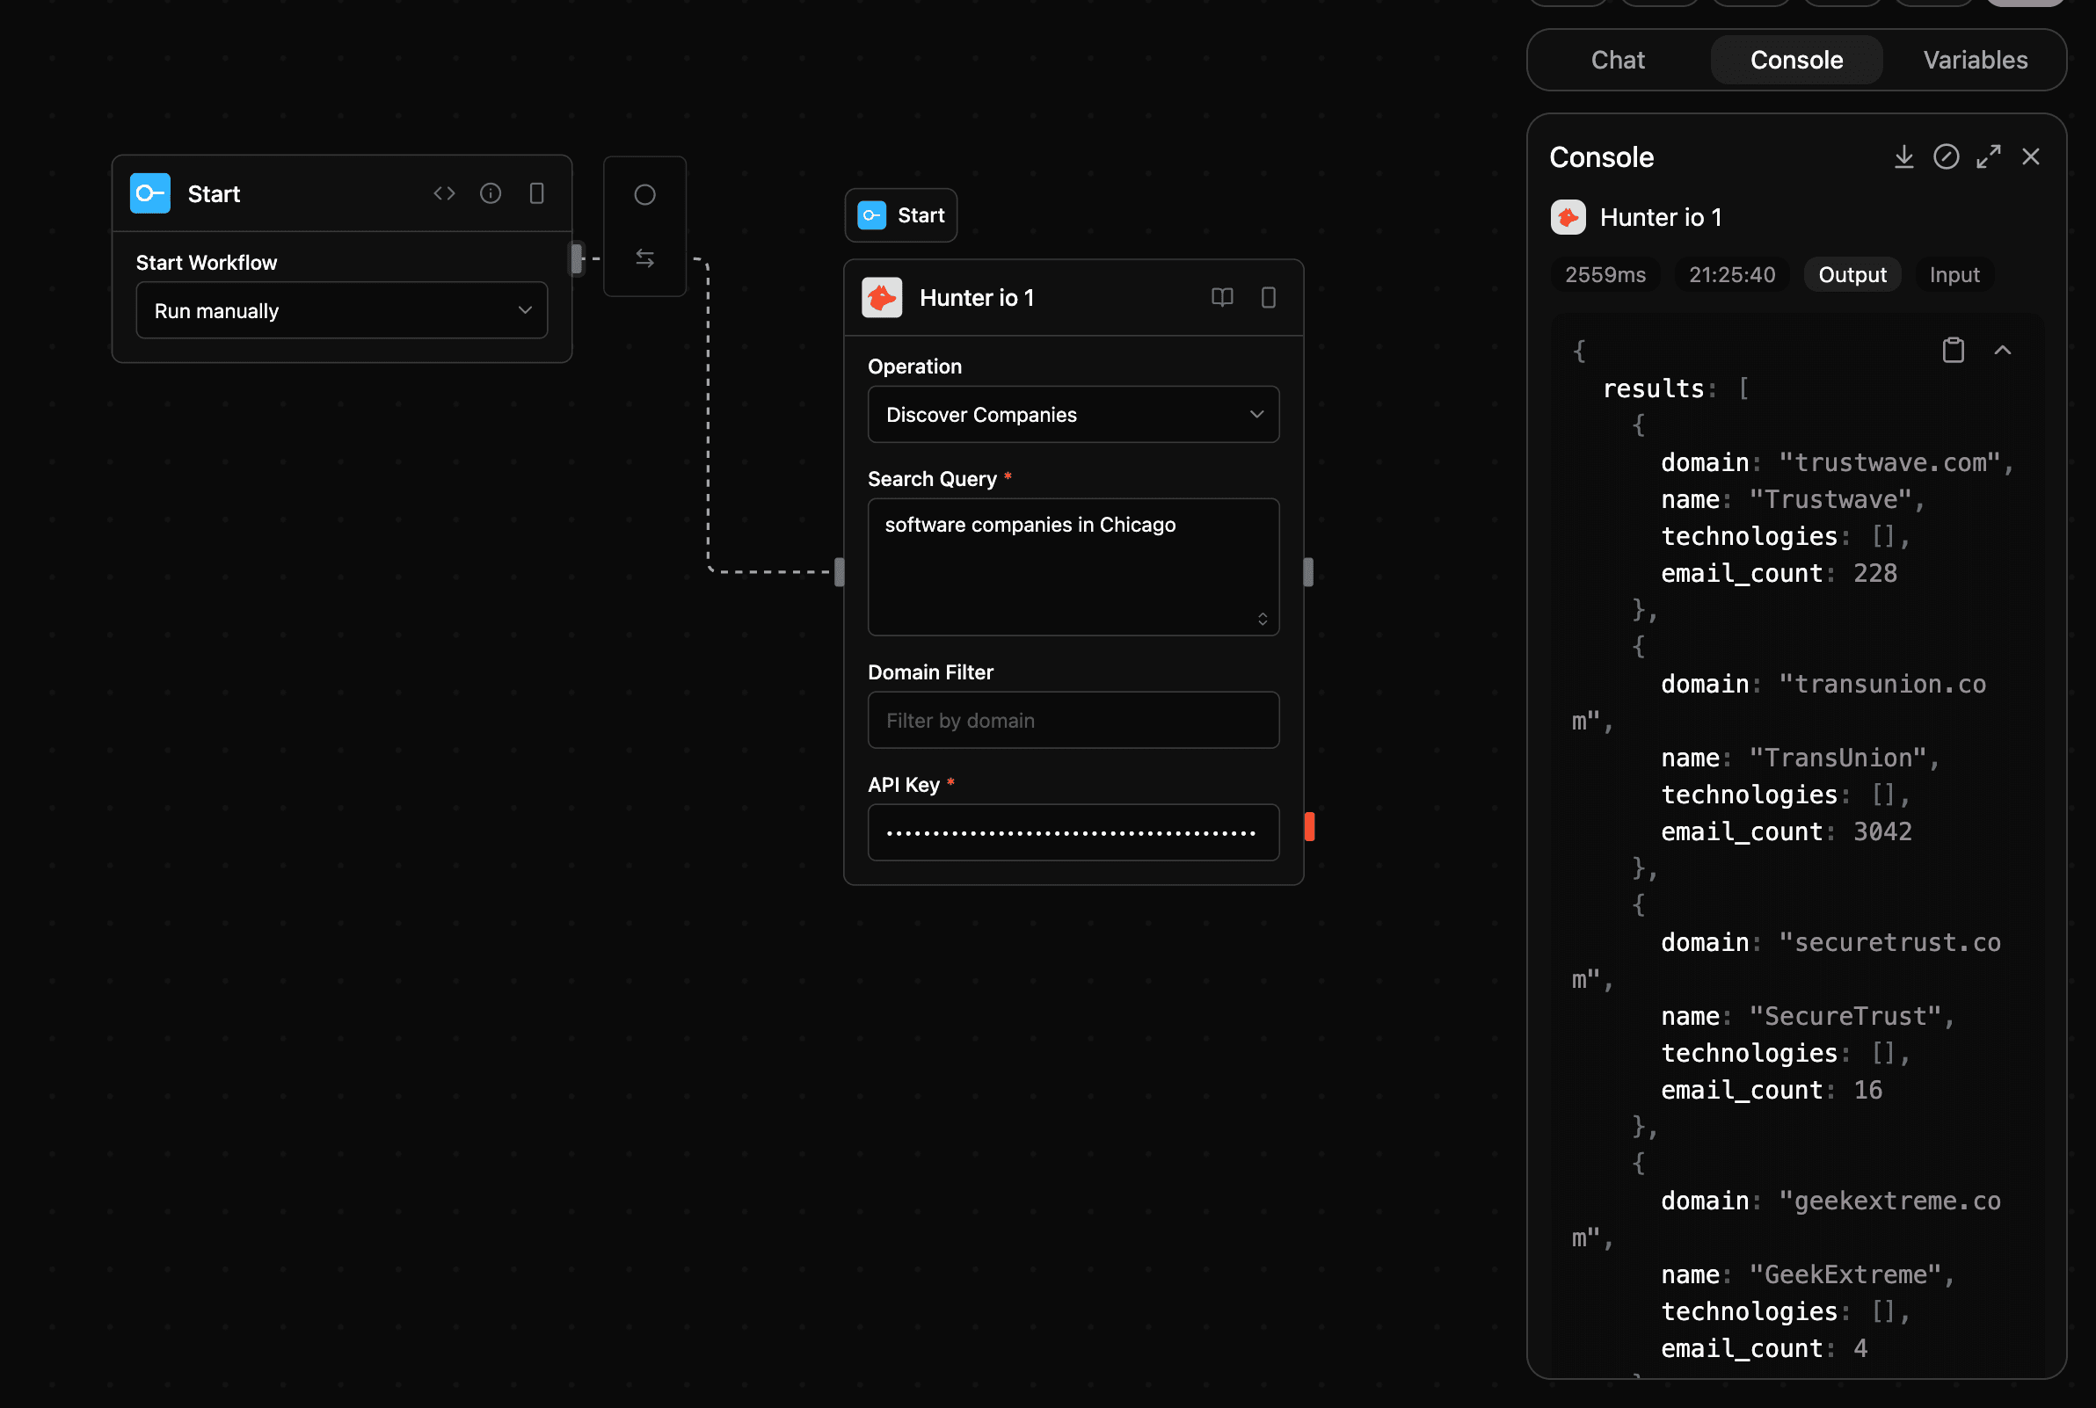
Task: Click the info icon on the Start node
Action: point(491,192)
